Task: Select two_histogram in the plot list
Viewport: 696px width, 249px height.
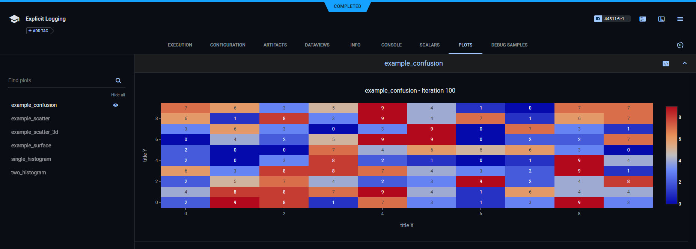Action: 29,172
